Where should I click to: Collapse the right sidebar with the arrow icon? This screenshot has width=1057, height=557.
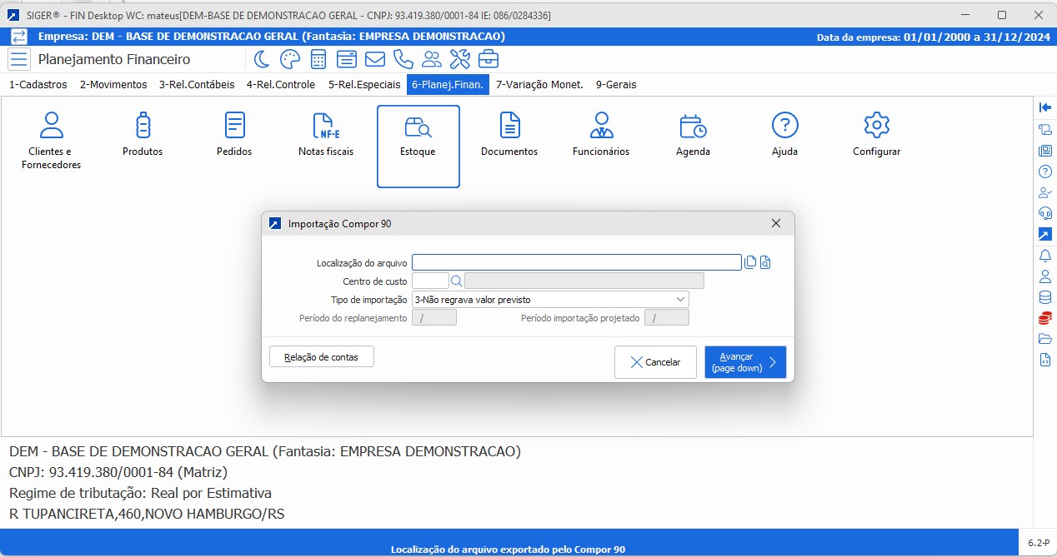[1044, 107]
